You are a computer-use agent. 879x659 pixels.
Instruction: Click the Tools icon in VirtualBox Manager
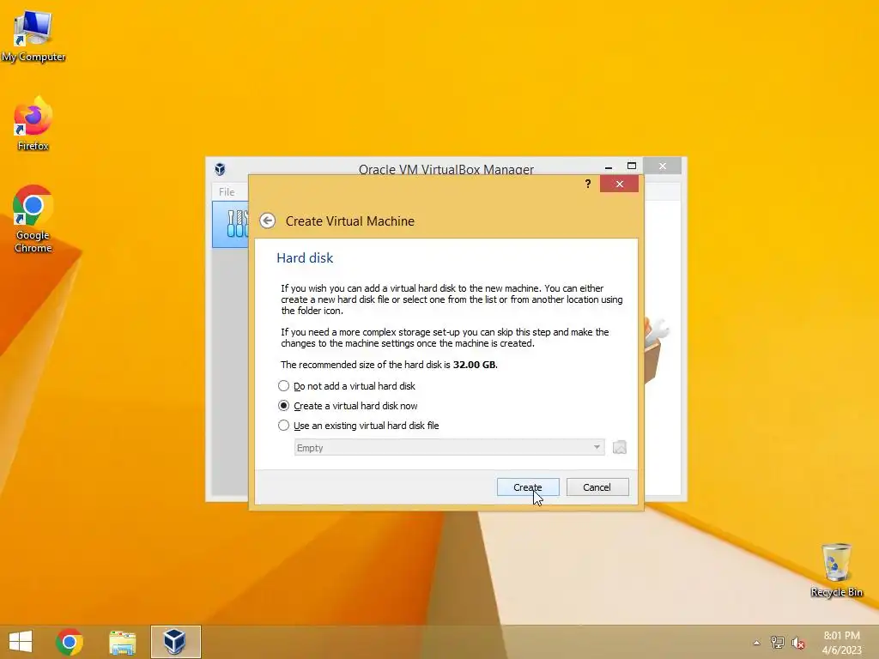pos(237,224)
